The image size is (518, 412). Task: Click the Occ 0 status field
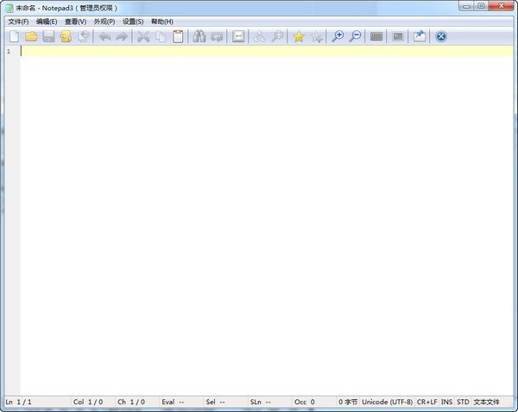(314, 402)
